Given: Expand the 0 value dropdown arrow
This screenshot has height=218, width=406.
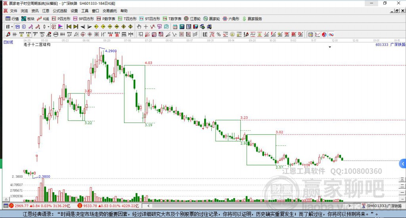Looking at the screenshot, I should (x=48, y=27).
